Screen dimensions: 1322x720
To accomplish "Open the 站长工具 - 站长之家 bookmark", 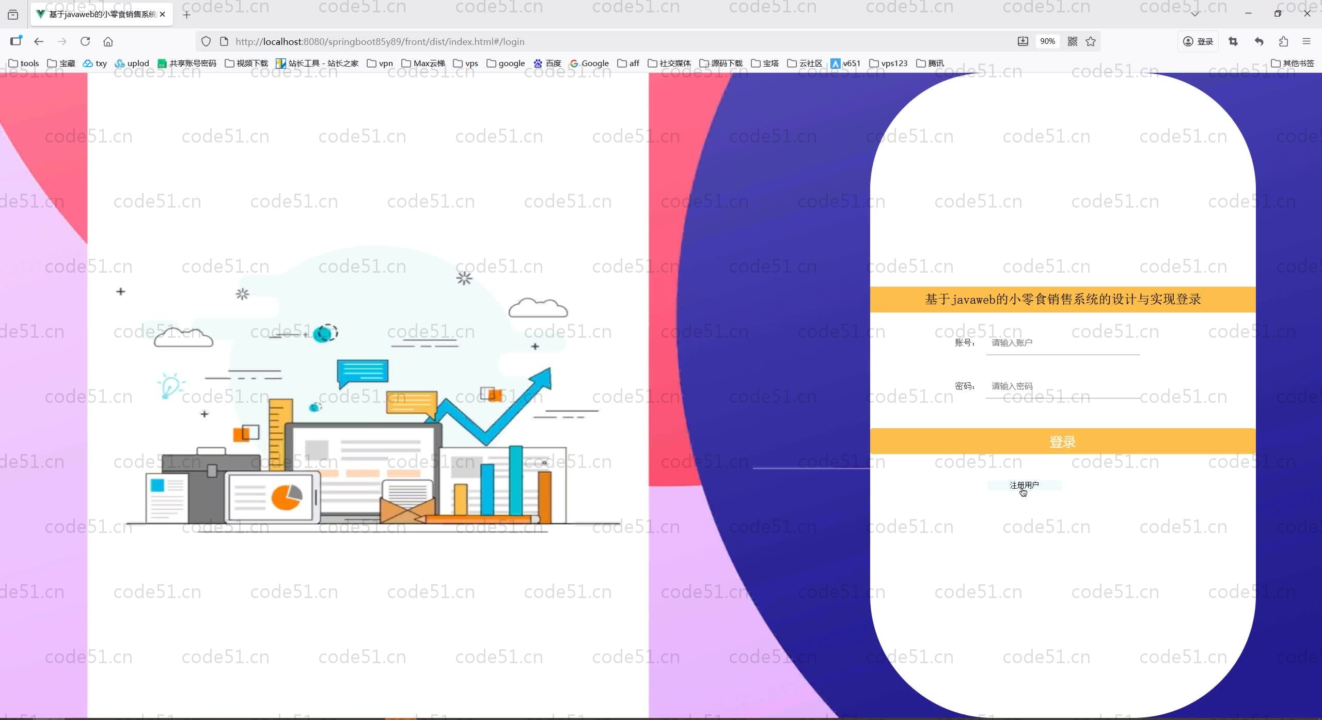I will point(317,63).
